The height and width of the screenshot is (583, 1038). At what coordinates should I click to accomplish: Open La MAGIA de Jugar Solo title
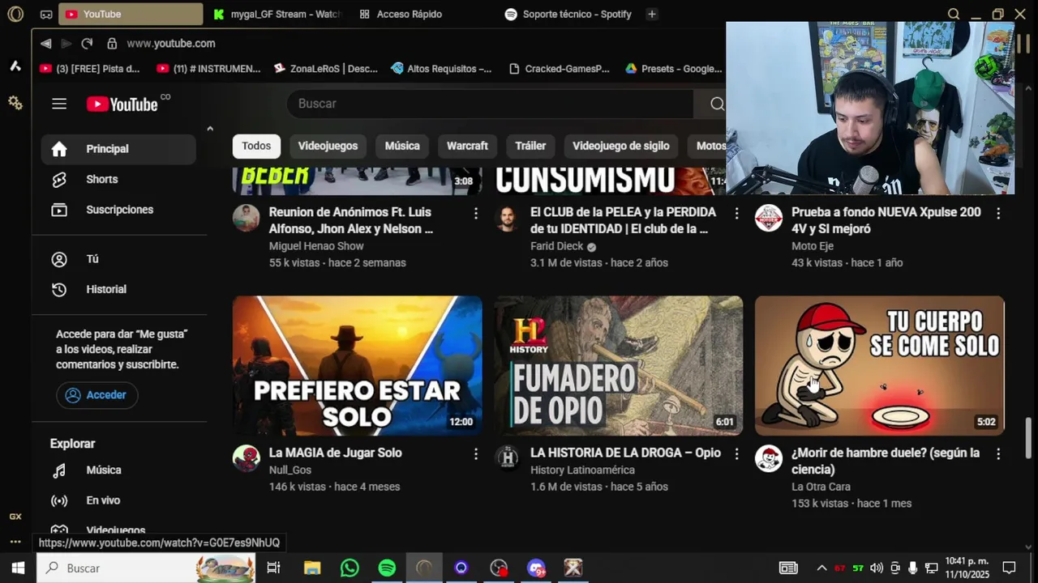(336, 453)
